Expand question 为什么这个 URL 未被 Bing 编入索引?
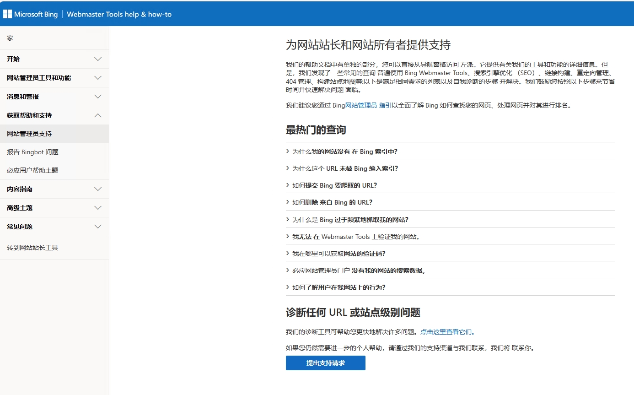The image size is (634, 395). coord(451,168)
